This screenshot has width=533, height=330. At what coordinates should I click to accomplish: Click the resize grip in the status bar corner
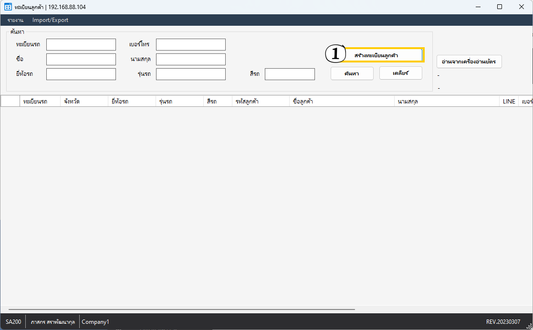(x=528, y=325)
